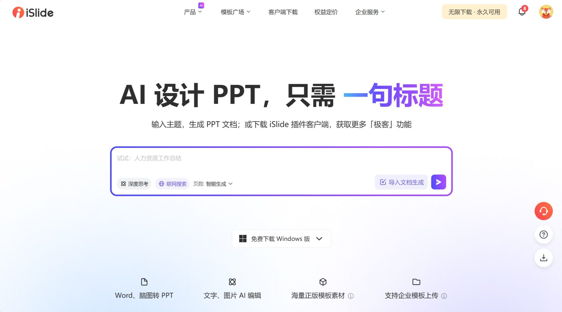Click the 支持企业模板上传 folder icon
Image resolution: width=562 pixels, height=312 pixels.
416,282
